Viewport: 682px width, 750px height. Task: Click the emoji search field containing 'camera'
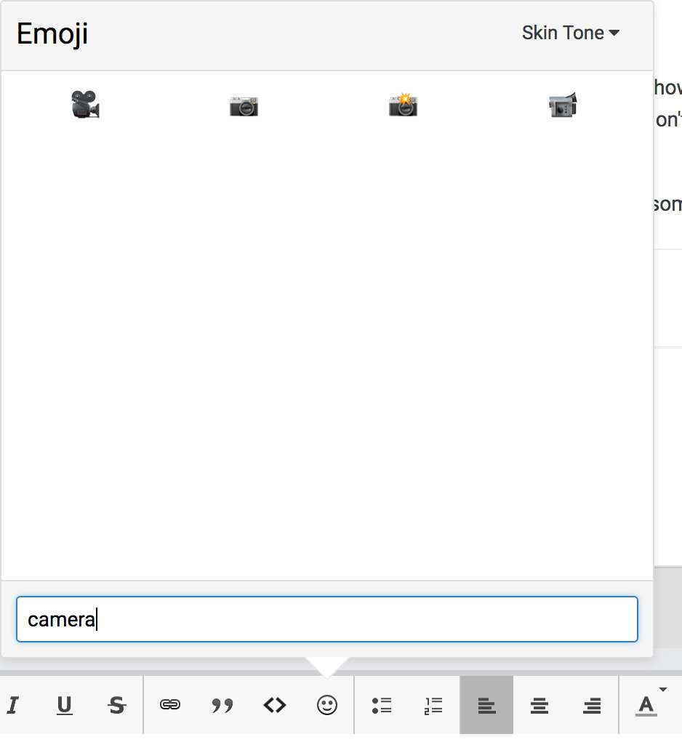click(327, 619)
